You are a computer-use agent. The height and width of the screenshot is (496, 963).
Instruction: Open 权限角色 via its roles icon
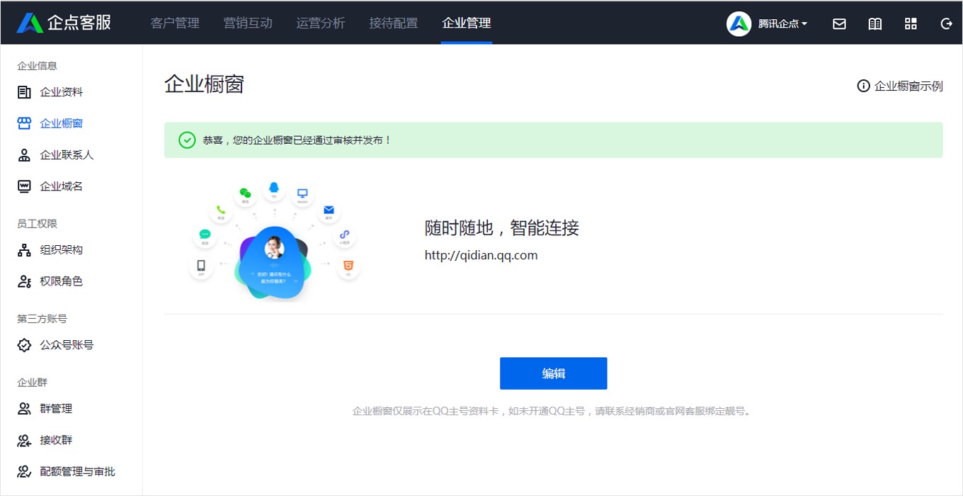23,281
